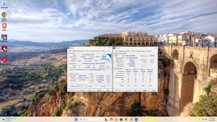
Task: Select the CPU-Z taskbar icon
Action: [136, 119]
